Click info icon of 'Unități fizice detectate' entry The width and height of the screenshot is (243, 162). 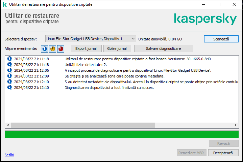[x=9, y=64]
